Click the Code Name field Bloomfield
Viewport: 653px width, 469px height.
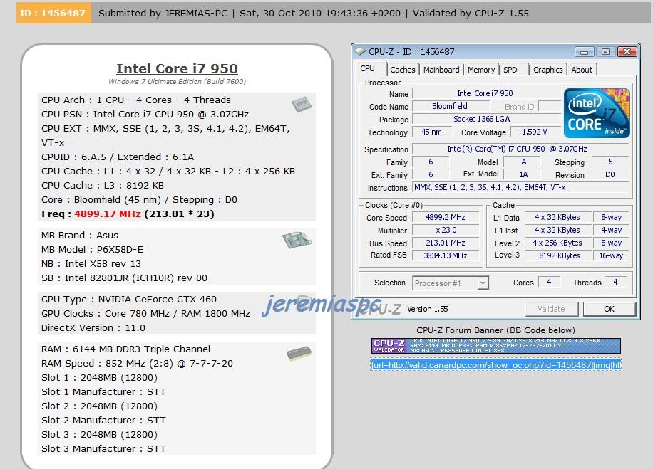[x=450, y=107]
